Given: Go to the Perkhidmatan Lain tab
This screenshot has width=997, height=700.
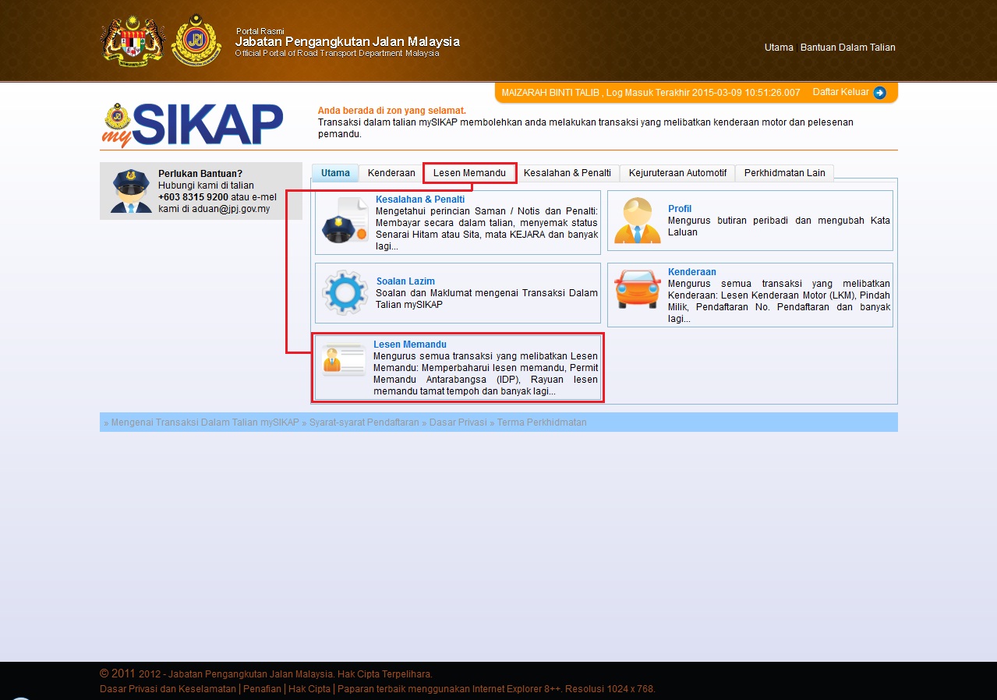Looking at the screenshot, I should [784, 173].
